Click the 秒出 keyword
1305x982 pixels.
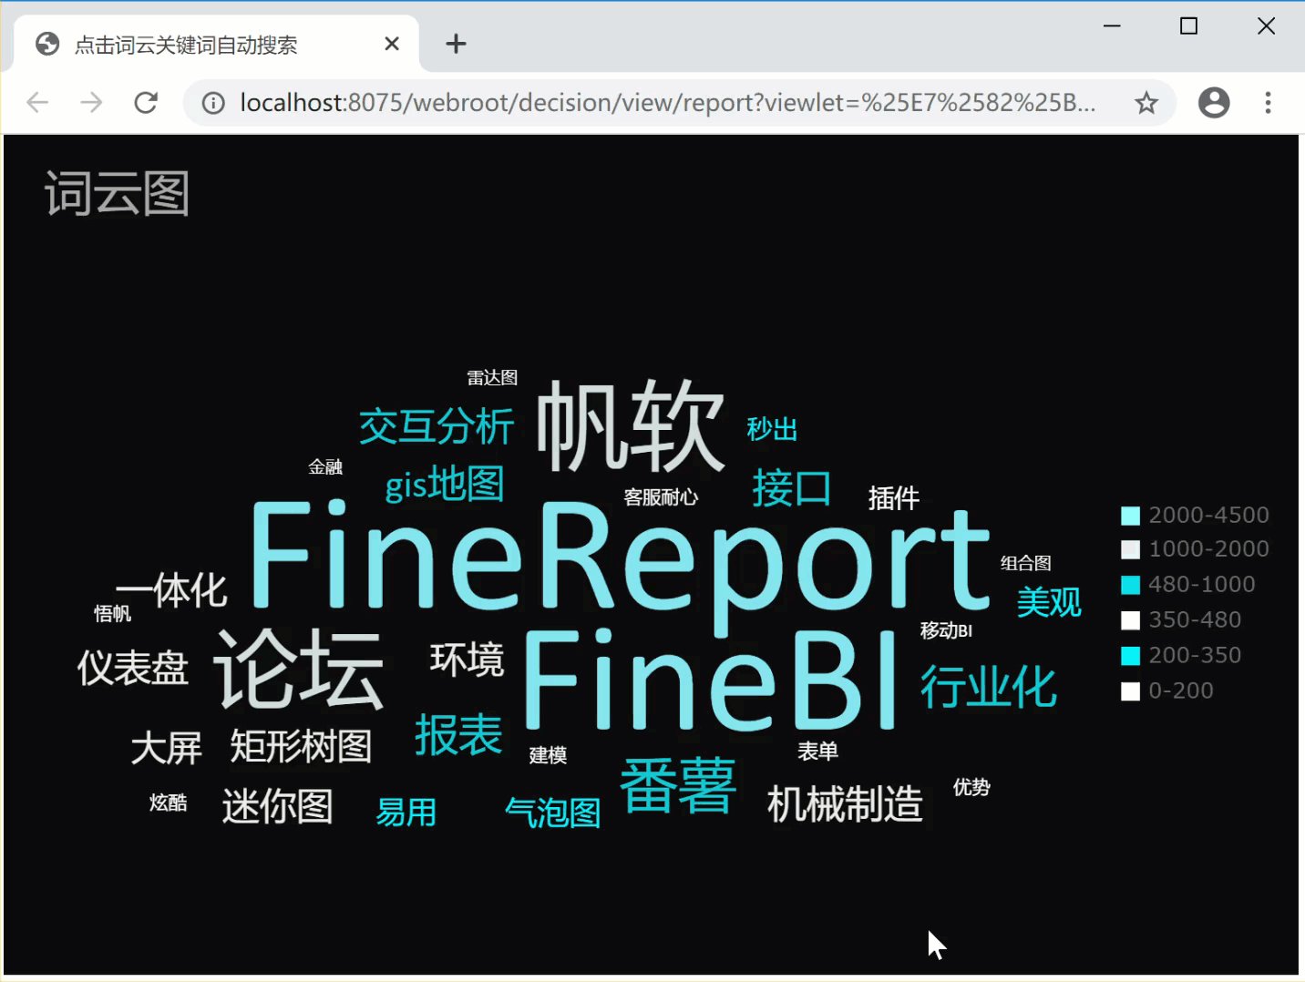coord(772,429)
